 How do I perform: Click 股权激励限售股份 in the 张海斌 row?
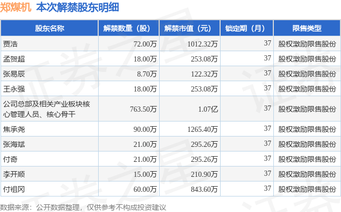[x=307, y=144]
